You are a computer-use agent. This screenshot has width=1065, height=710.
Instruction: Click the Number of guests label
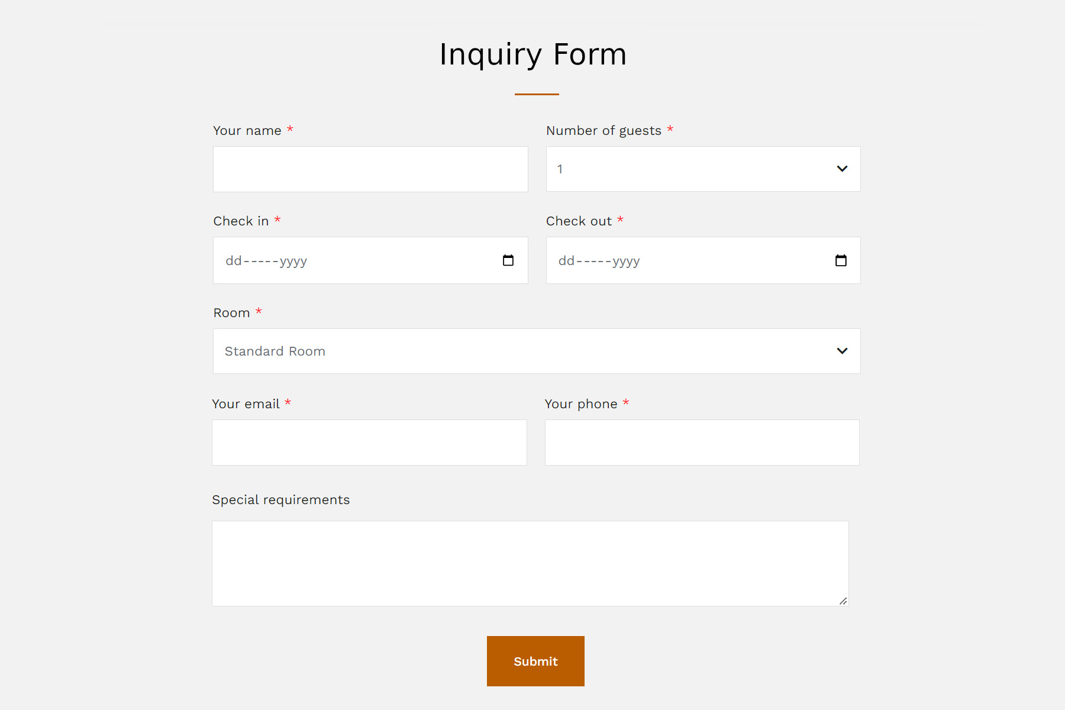pos(603,131)
